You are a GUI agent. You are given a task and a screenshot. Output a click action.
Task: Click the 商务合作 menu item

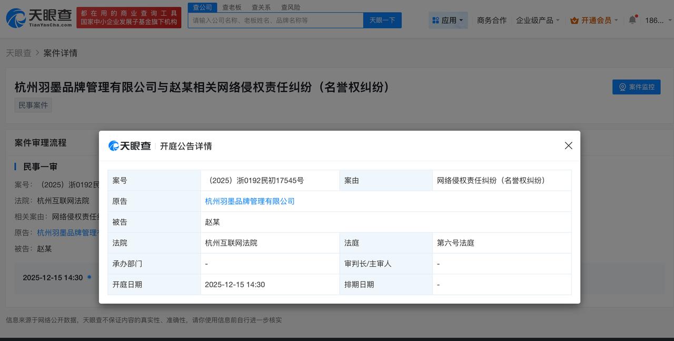click(x=491, y=20)
